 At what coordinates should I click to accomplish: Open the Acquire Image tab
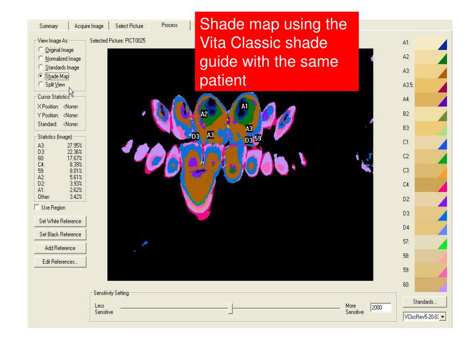pos(89,26)
